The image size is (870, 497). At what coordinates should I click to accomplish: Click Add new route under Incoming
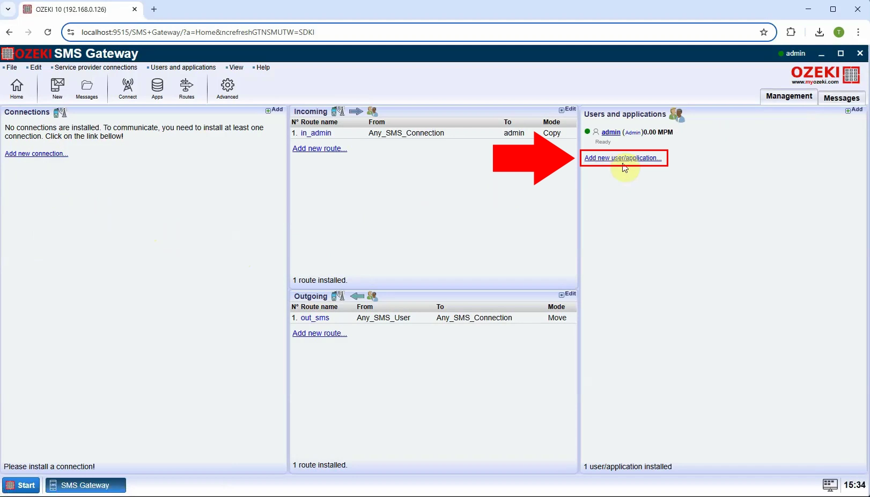click(320, 148)
